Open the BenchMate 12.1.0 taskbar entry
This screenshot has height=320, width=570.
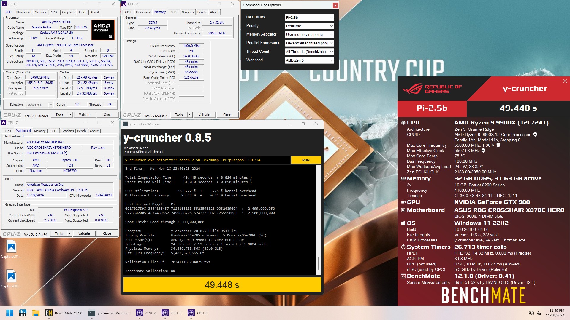(x=64, y=313)
